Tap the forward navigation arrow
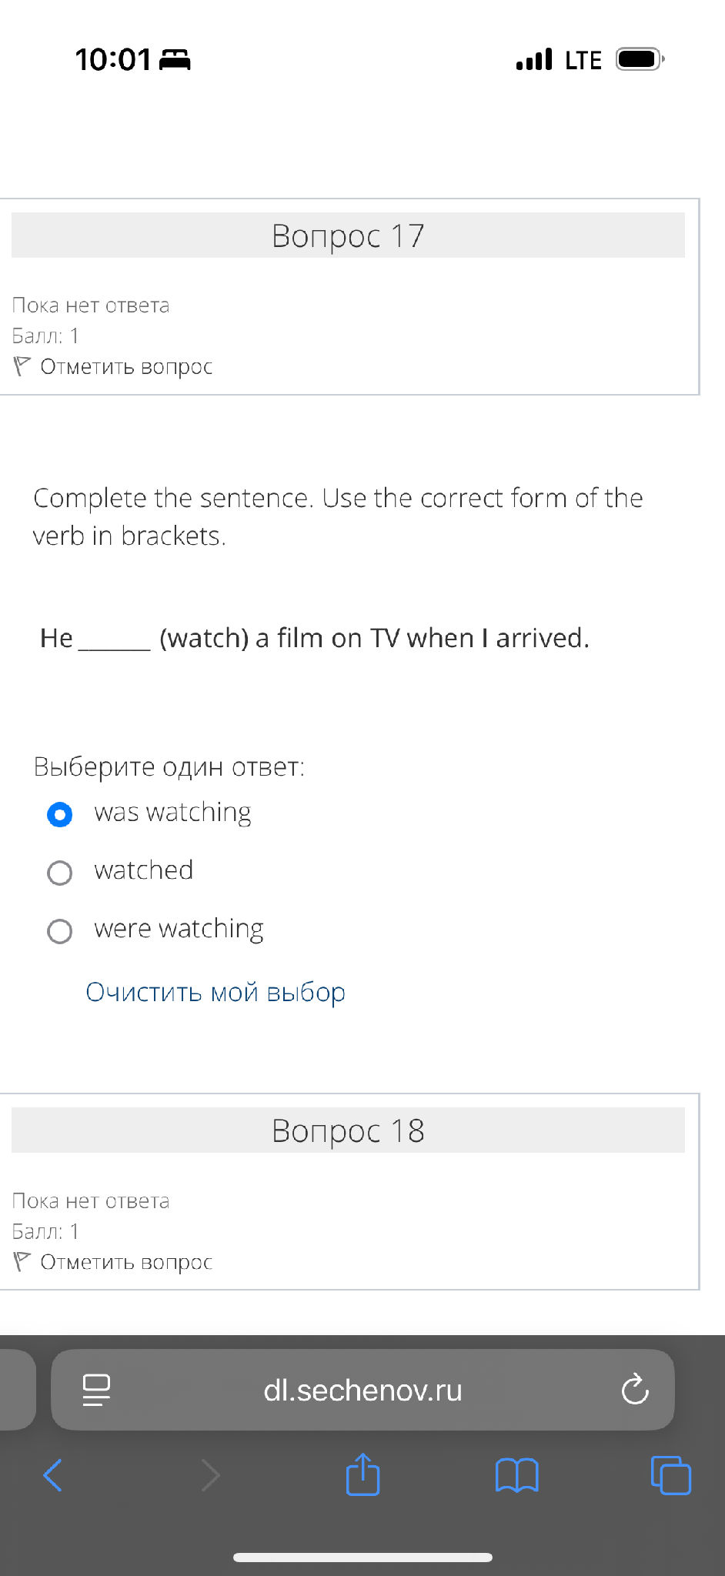 tap(210, 1476)
